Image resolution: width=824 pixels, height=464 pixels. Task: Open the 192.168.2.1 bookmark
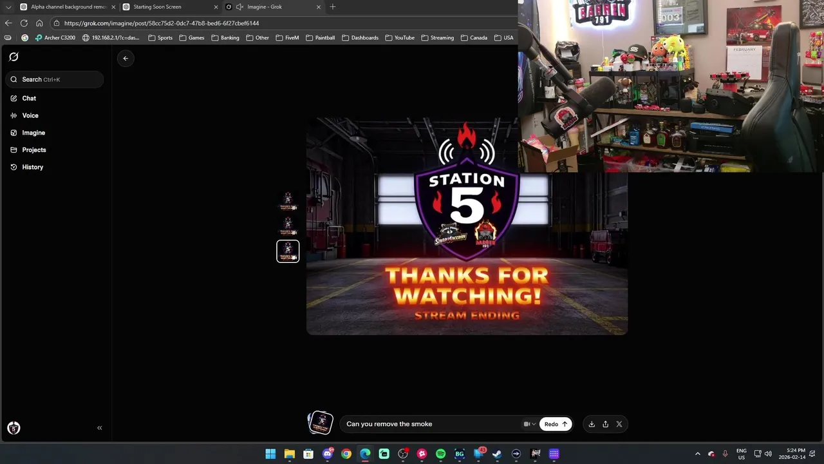[x=111, y=37]
